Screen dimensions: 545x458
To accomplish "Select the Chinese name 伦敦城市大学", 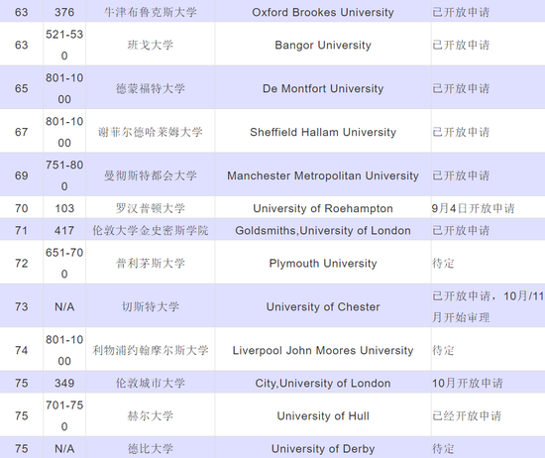I will point(151,383).
